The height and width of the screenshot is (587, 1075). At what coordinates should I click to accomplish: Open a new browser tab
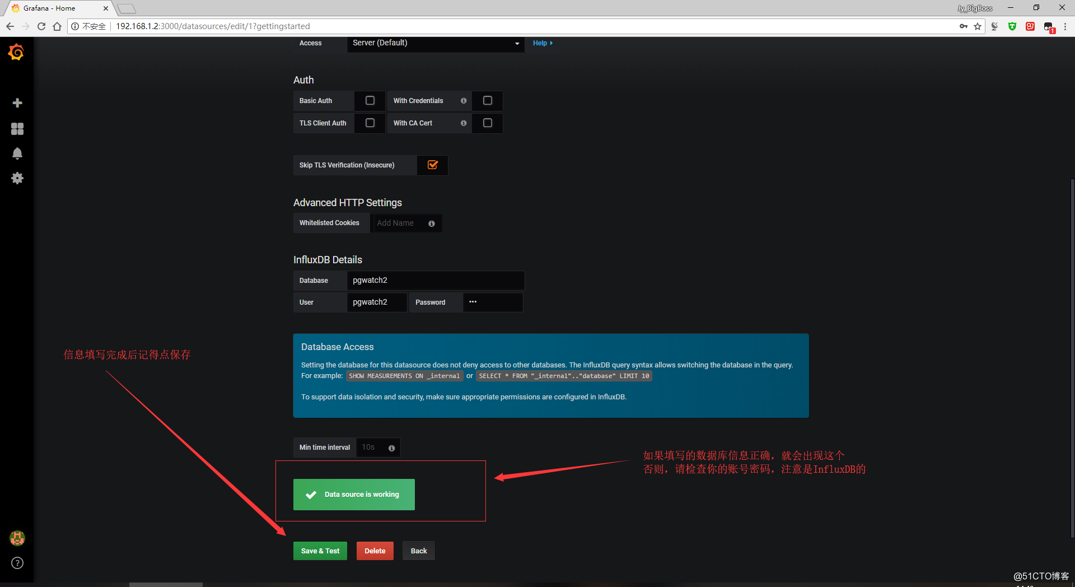click(x=127, y=8)
